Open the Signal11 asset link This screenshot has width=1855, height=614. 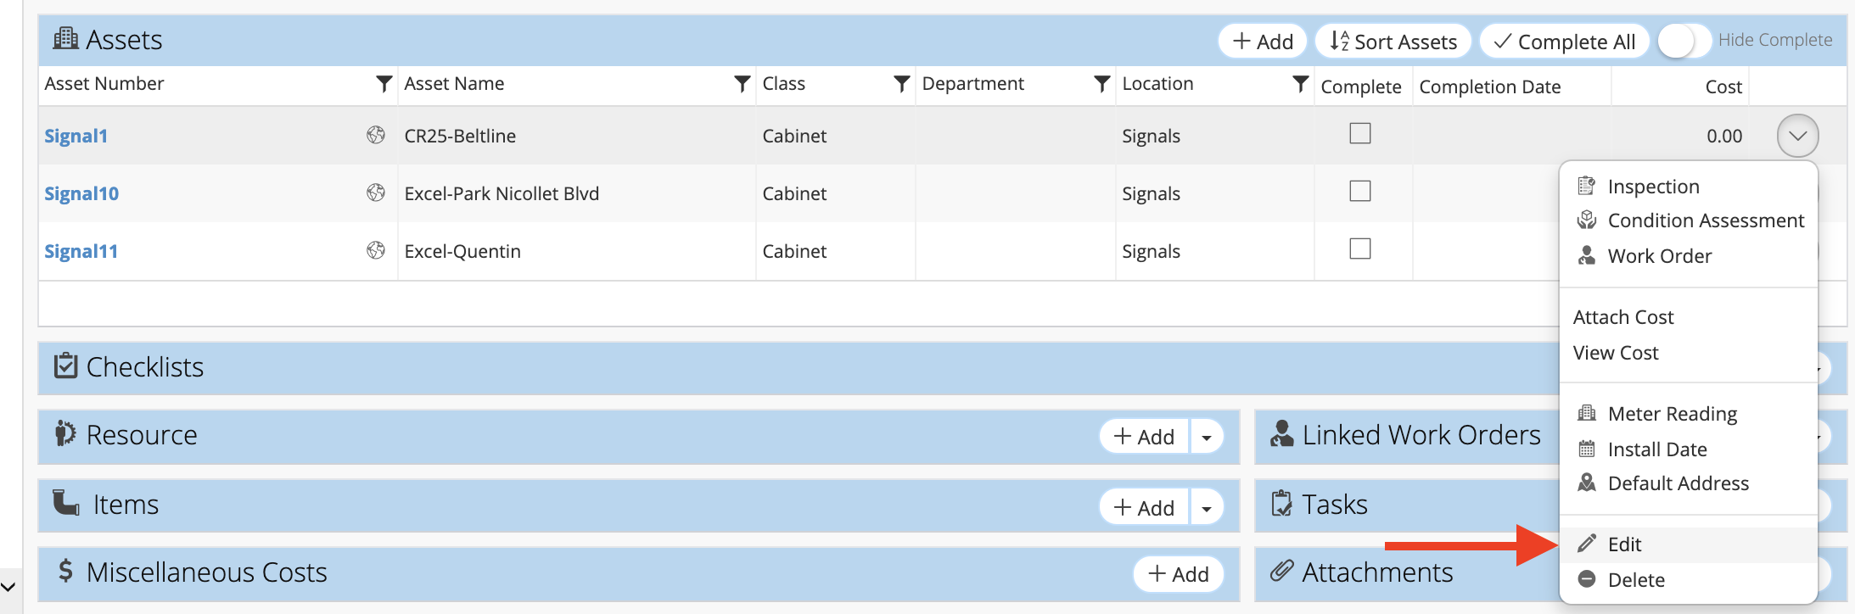pyautogui.click(x=81, y=251)
